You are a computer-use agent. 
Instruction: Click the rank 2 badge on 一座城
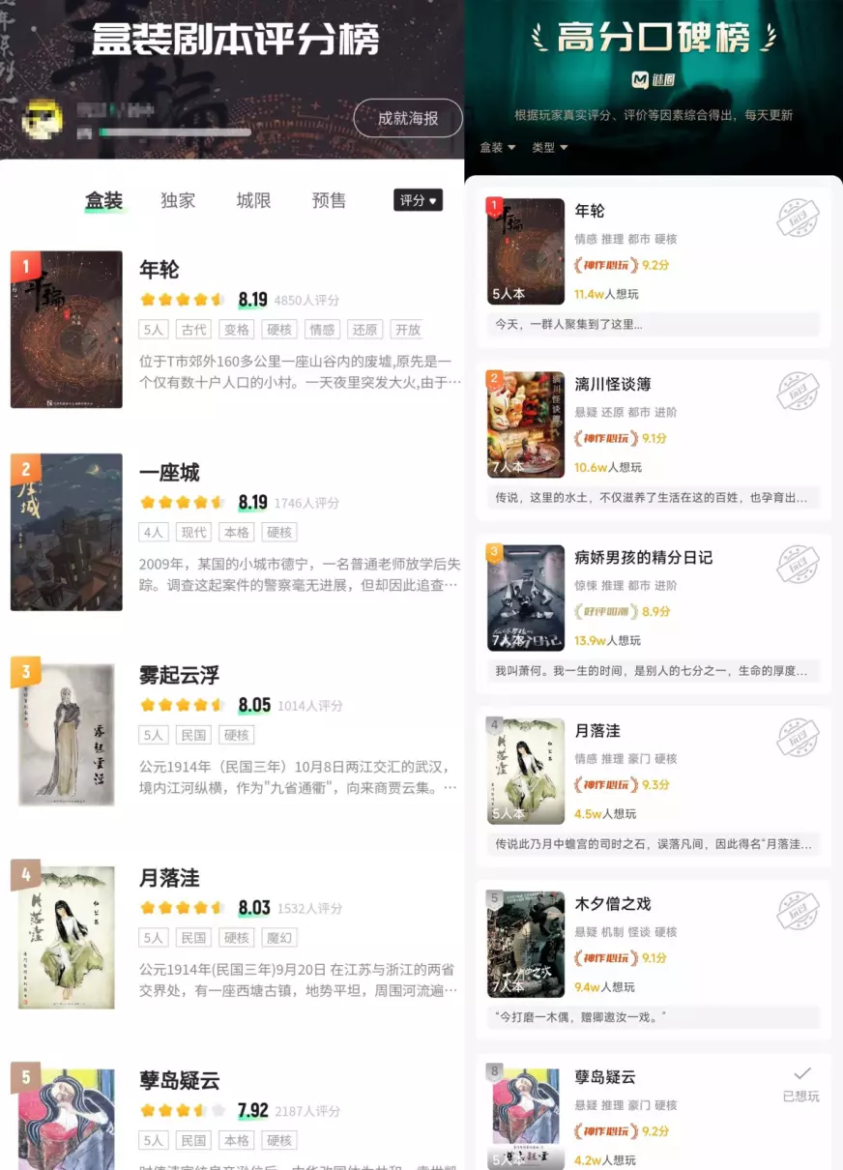coord(25,470)
